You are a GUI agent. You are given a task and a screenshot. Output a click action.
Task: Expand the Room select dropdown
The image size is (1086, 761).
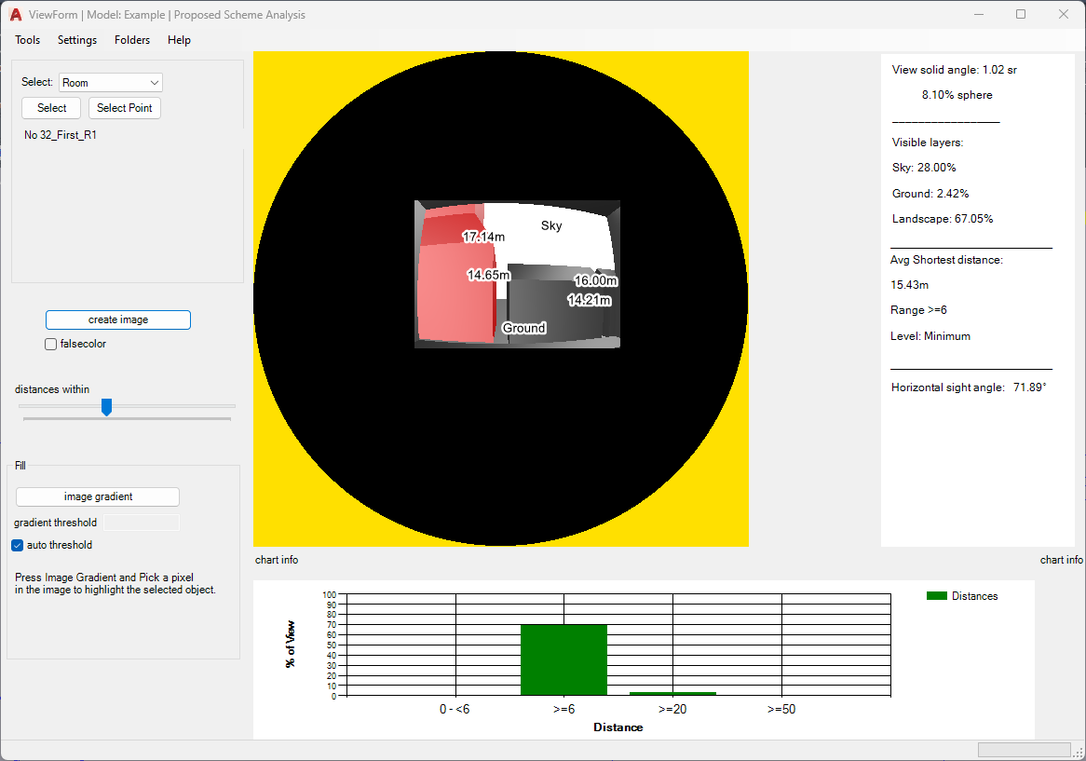111,83
